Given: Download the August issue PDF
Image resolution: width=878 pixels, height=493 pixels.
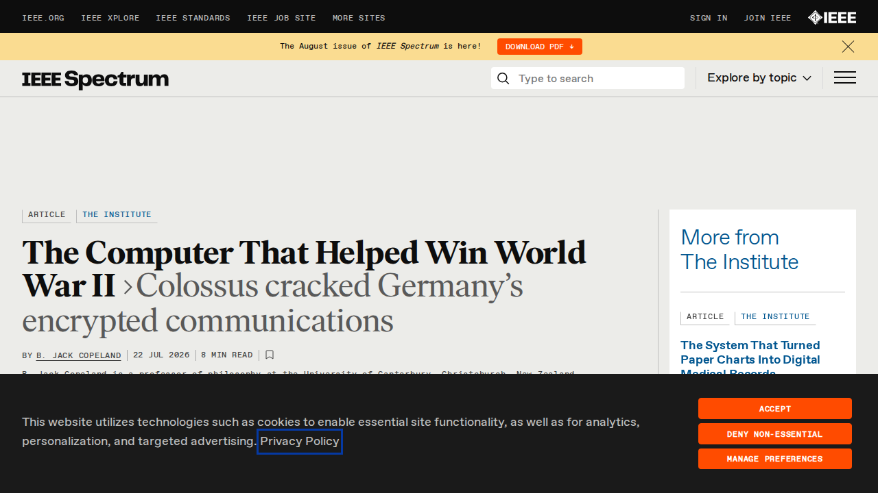Looking at the screenshot, I should [x=540, y=47].
